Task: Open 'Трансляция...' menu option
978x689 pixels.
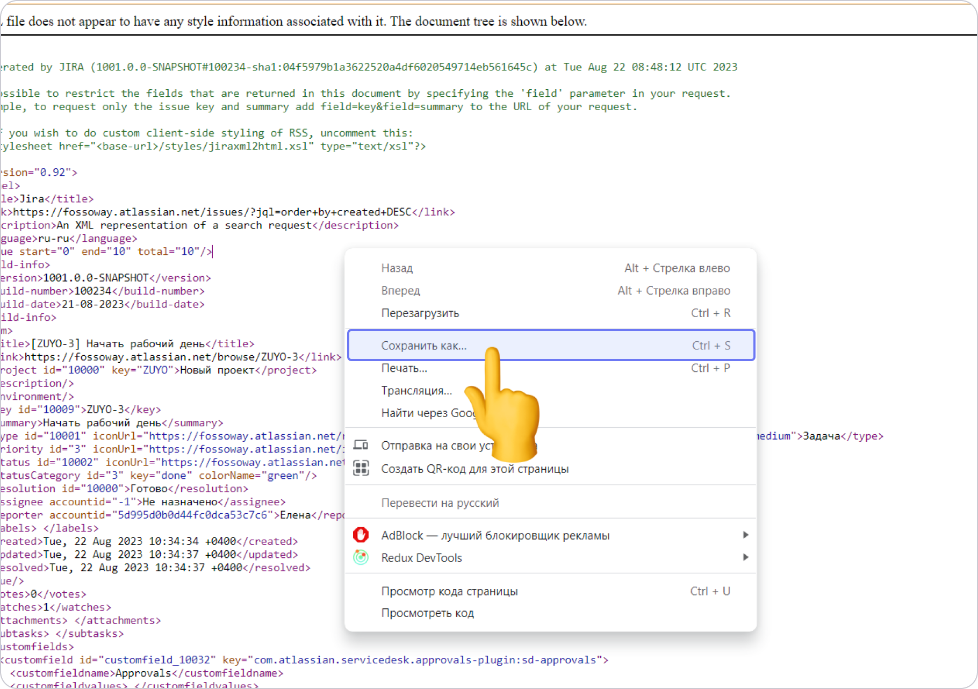Action: click(416, 391)
